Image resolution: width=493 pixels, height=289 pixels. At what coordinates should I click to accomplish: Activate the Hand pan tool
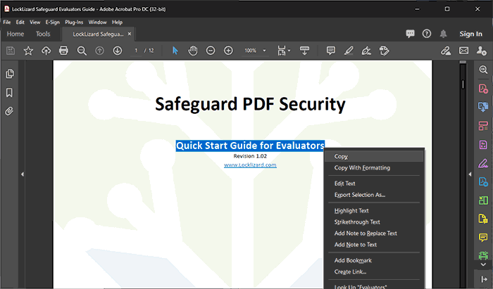click(x=193, y=51)
